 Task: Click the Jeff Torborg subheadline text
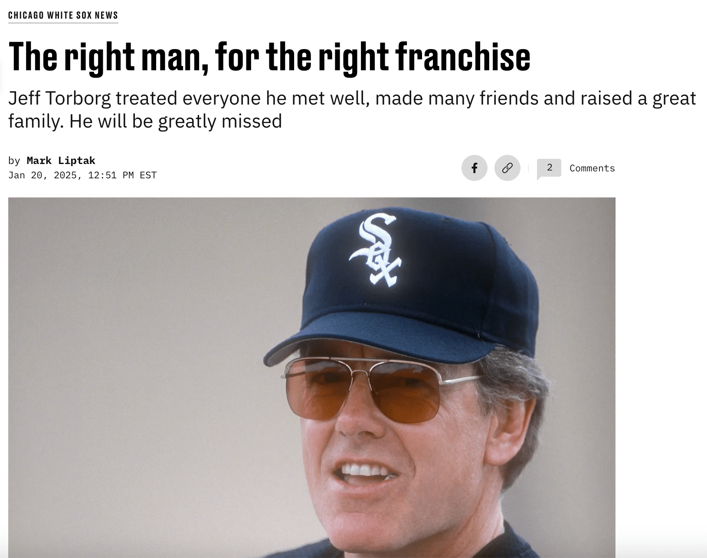[352, 109]
